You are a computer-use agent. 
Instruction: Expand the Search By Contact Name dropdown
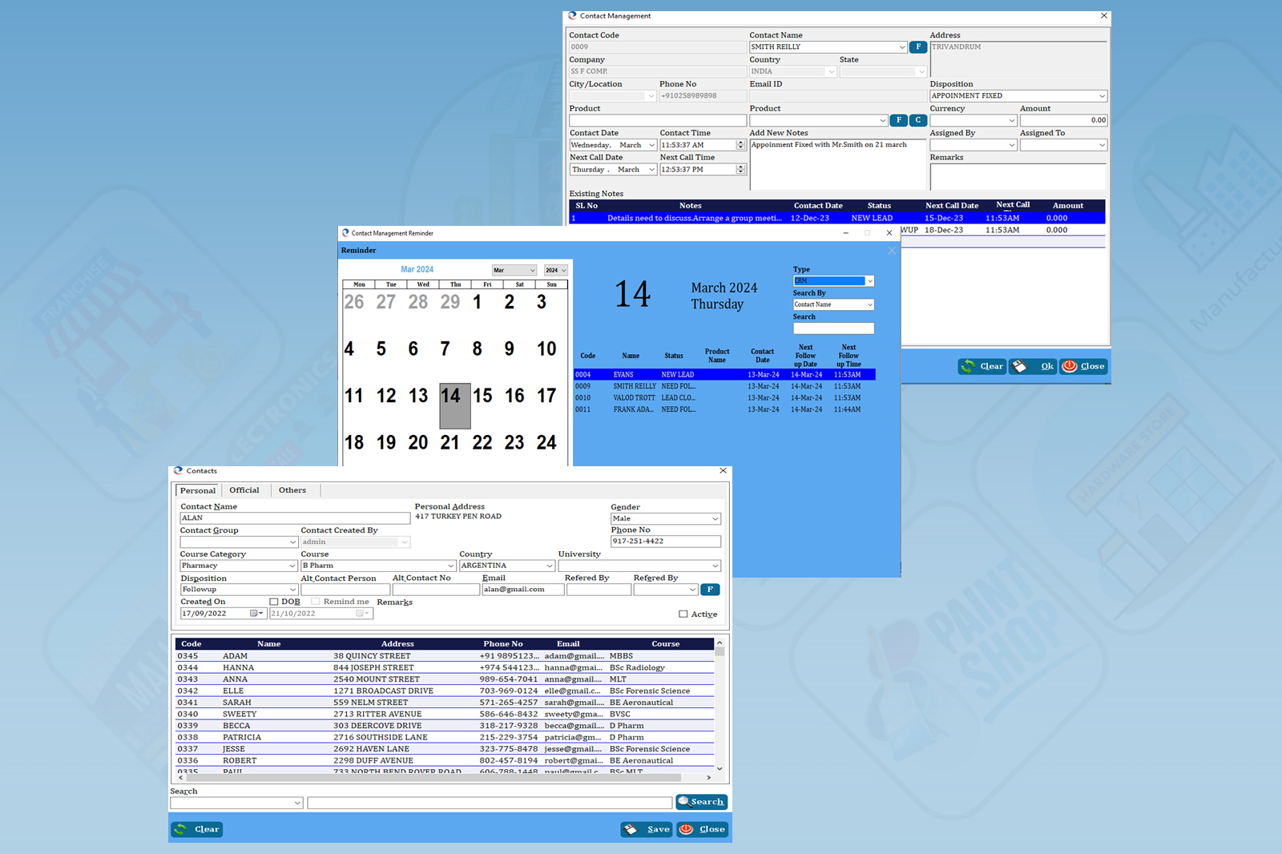(870, 304)
